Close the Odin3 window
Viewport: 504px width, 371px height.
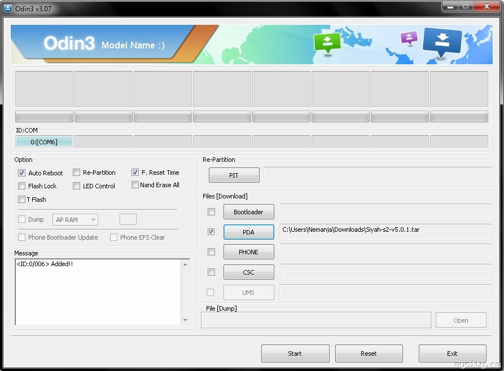[x=487, y=6]
